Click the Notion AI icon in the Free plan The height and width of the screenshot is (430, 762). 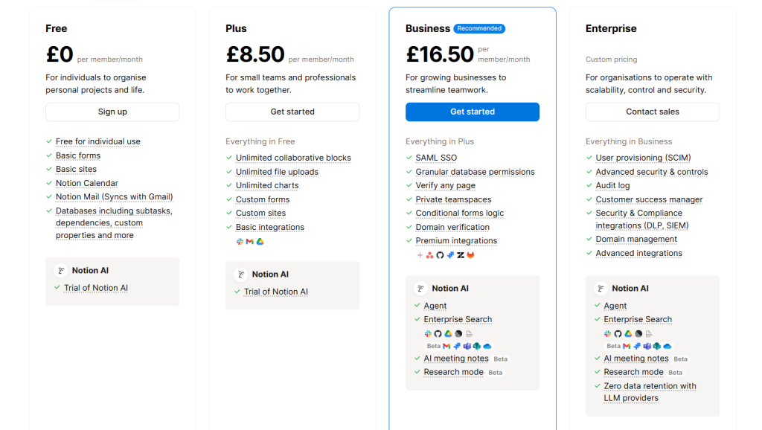click(x=60, y=271)
